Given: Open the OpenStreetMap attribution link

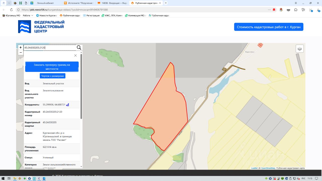Looking at the screenshot, I should tap(268, 168).
